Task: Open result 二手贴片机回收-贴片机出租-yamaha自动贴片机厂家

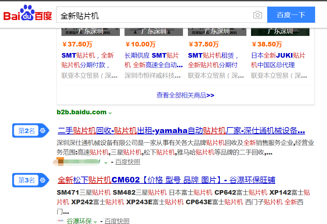Action: coord(181,131)
